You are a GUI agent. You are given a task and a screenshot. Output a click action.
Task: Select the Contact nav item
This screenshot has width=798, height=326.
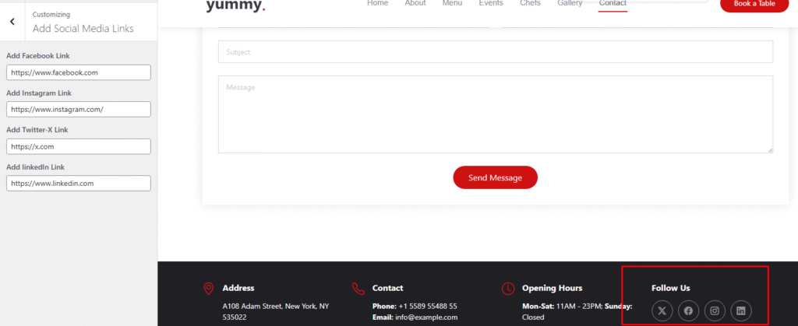[x=613, y=3]
